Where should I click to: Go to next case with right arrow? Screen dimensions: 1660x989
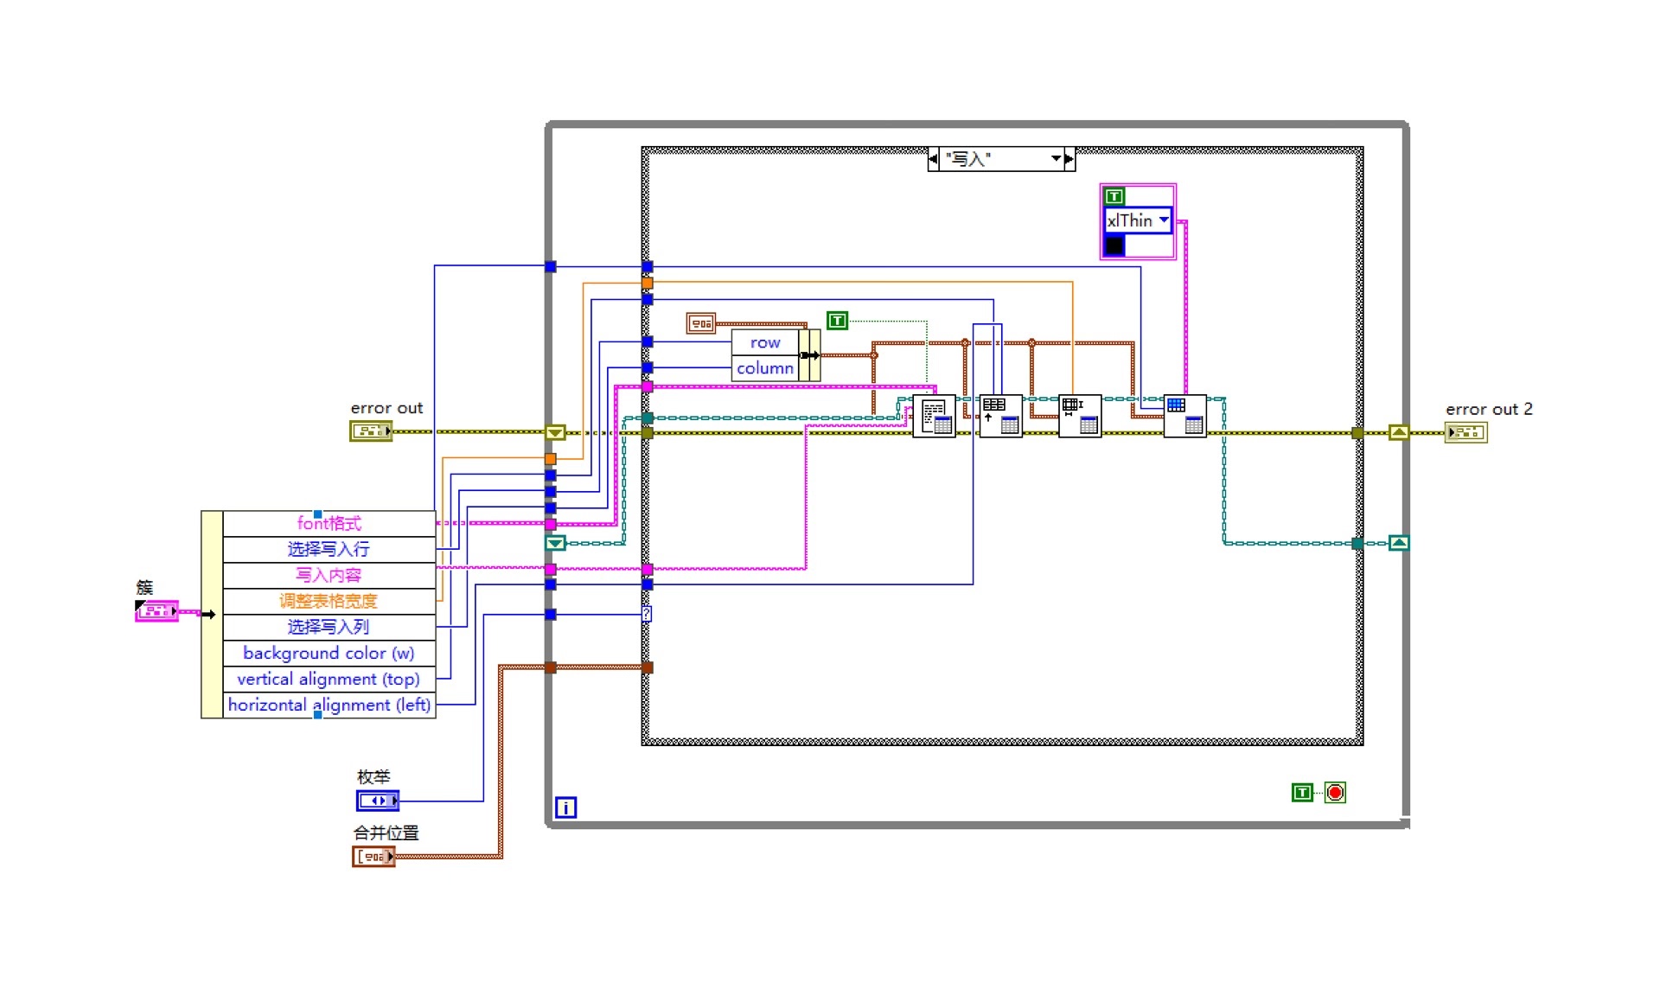tap(1069, 159)
